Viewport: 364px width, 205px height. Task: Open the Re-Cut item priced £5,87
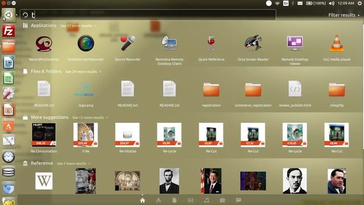[x=211, y=135]
